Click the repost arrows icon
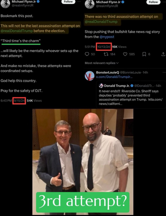Screen dimensions: 166x216 pos(106,54)
